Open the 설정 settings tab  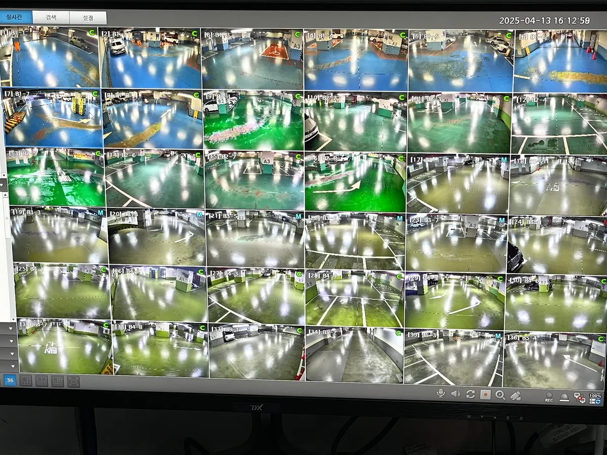[88, 18]
